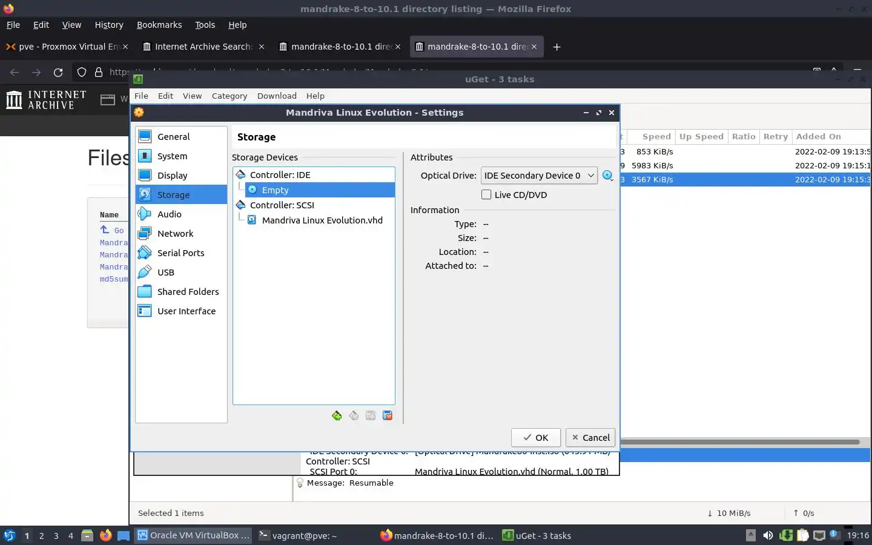
Task: Open uGet Edit menu
Action: pyautogui.click(x=165, y=96)
